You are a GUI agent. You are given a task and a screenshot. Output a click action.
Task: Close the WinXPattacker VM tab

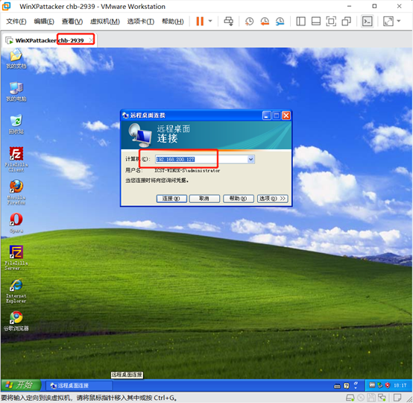(x=91, y=40)
